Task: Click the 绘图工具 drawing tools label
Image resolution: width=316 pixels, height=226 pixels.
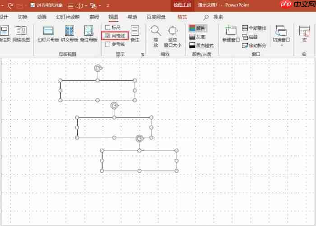Action: pyautogui.click(x=182, y=5)
